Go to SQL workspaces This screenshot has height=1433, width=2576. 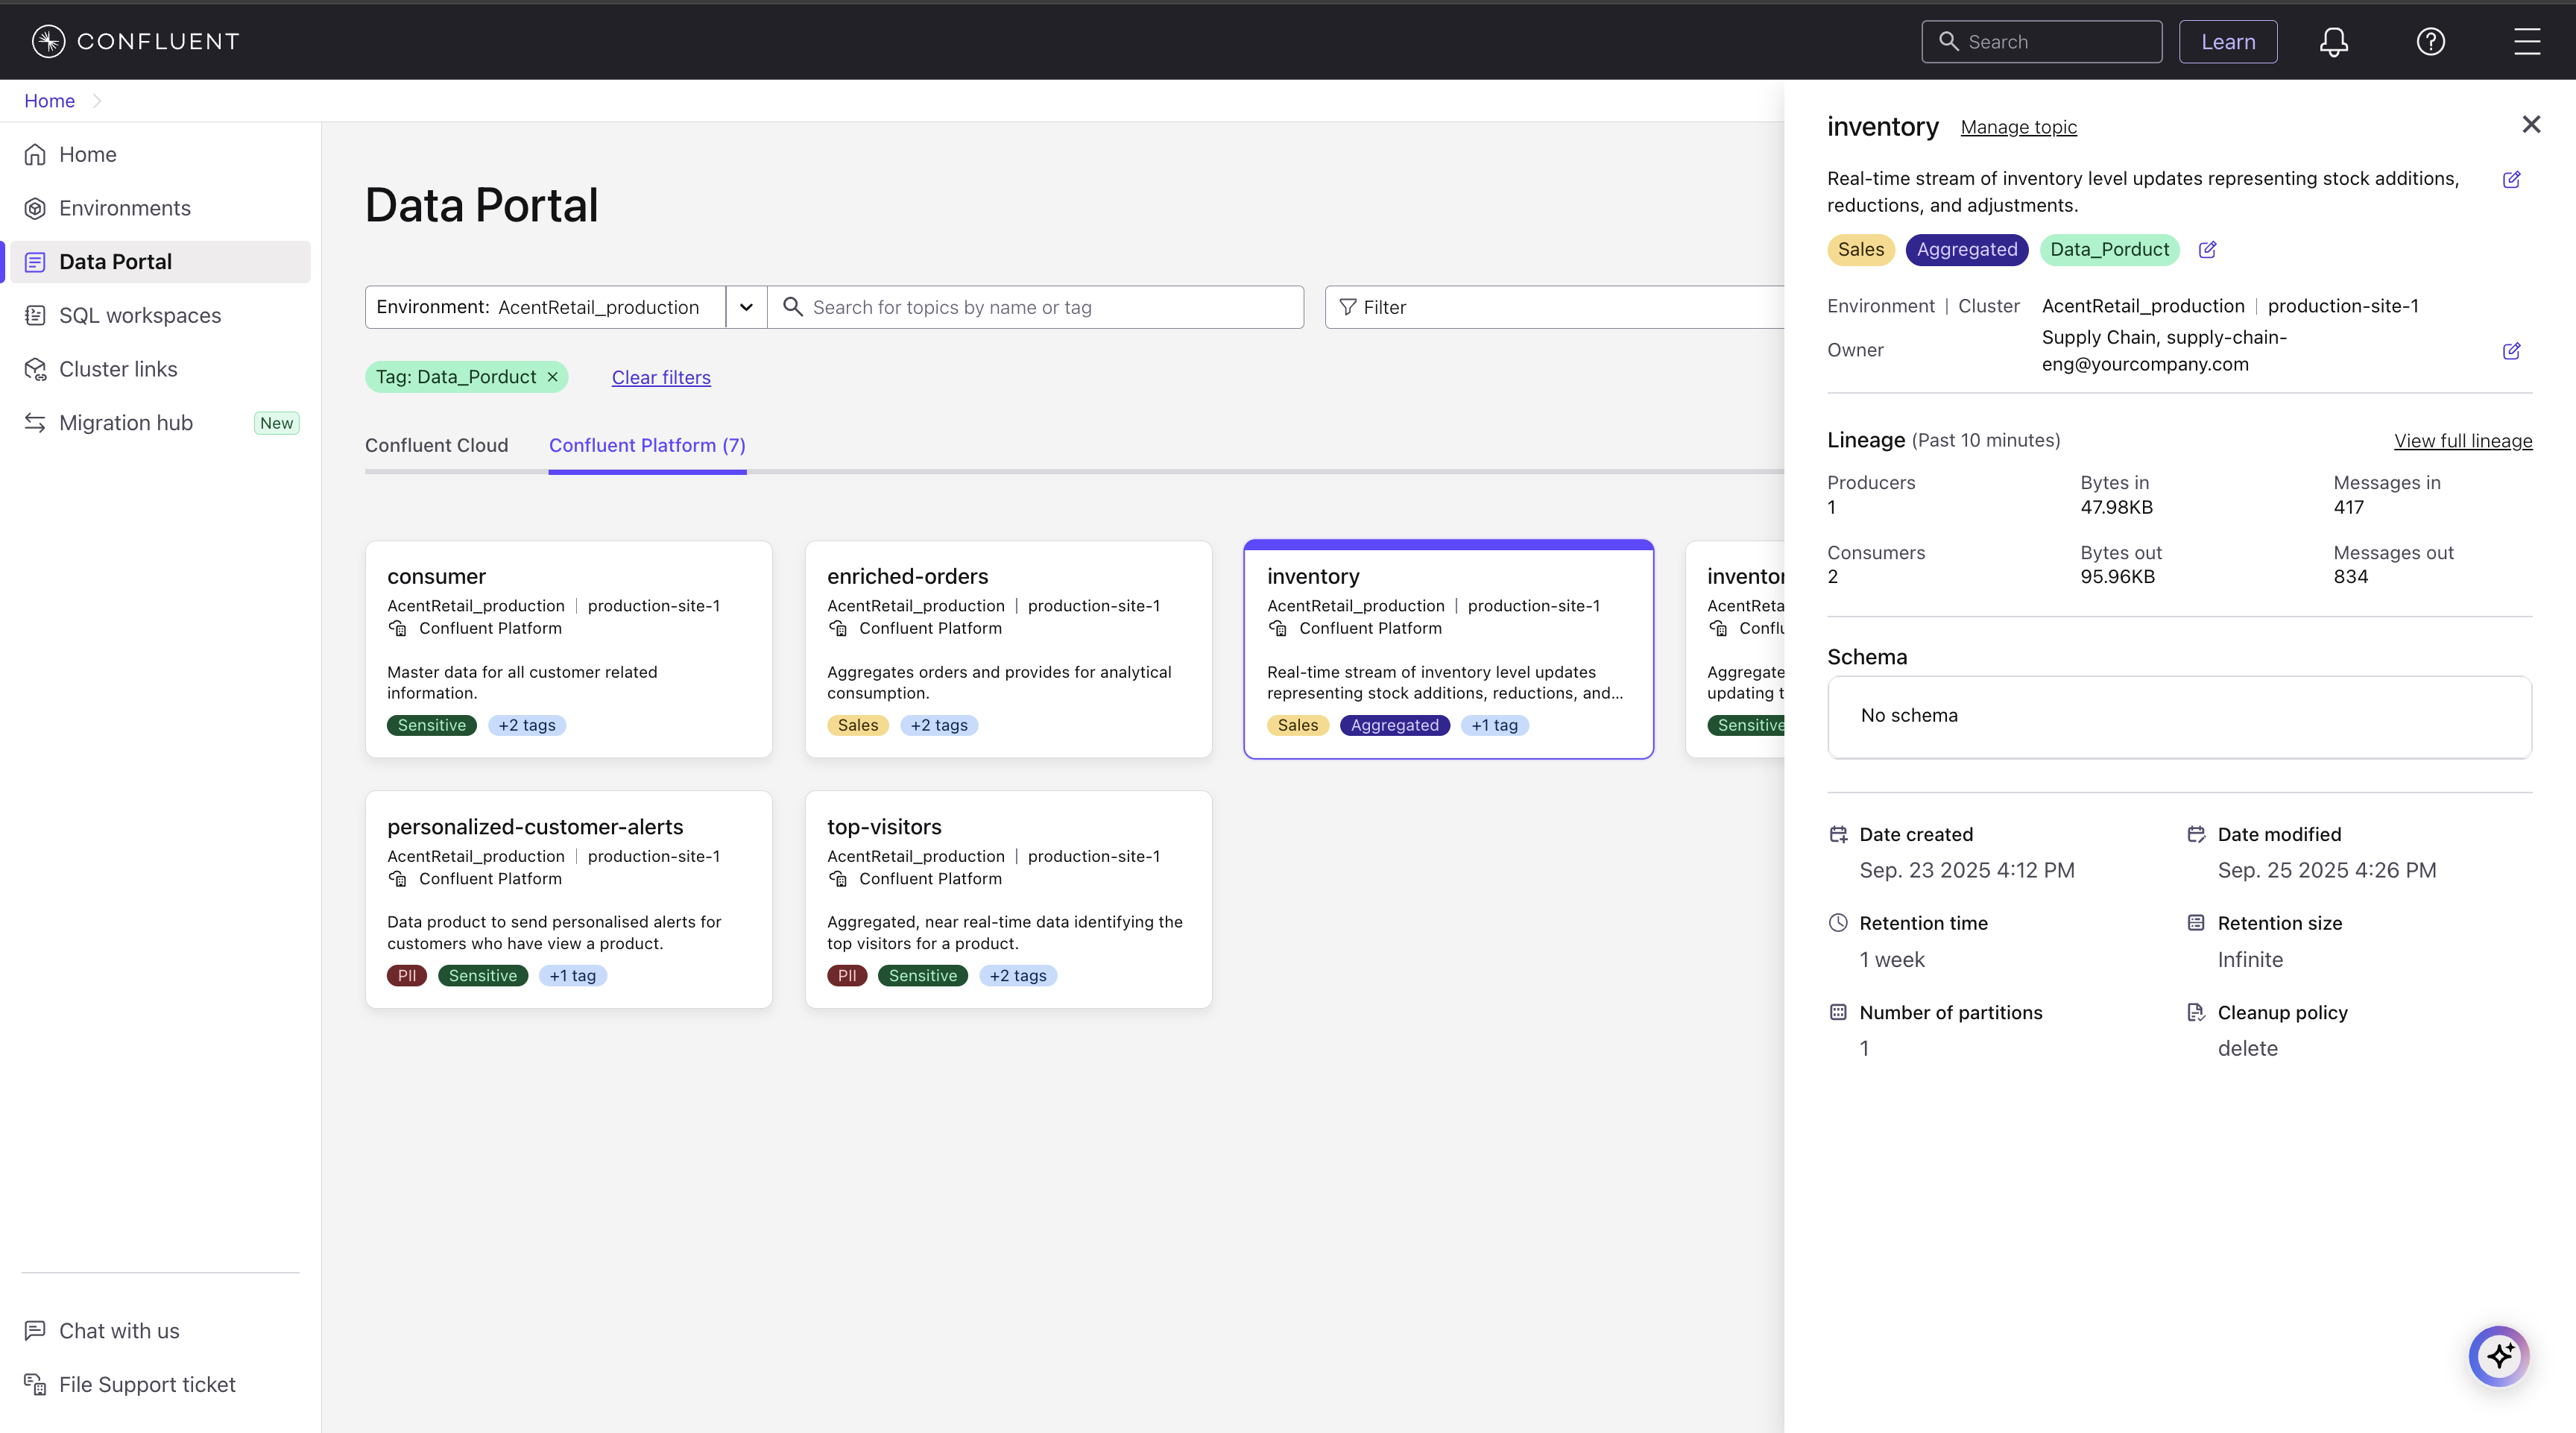click(140, 315)
